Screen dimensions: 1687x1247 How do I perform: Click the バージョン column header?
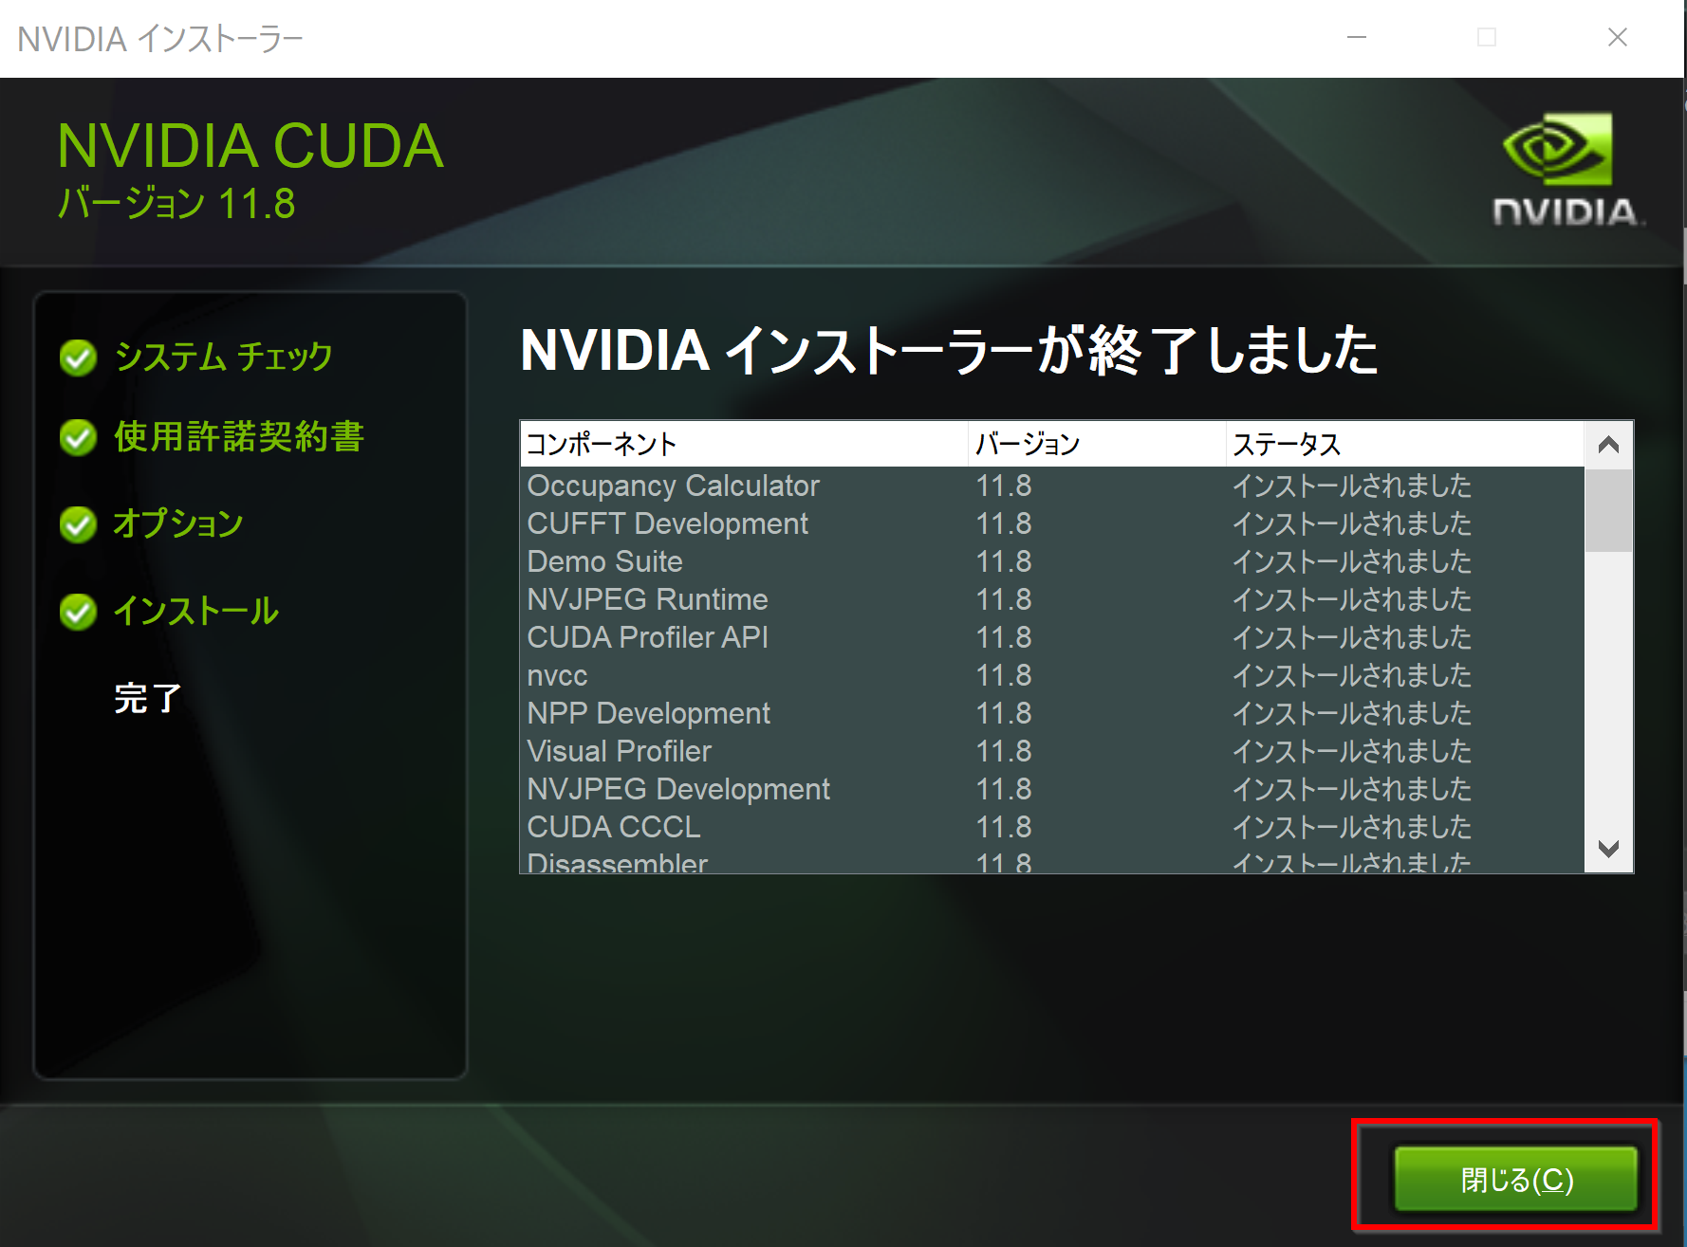[x=1097, y=444]
